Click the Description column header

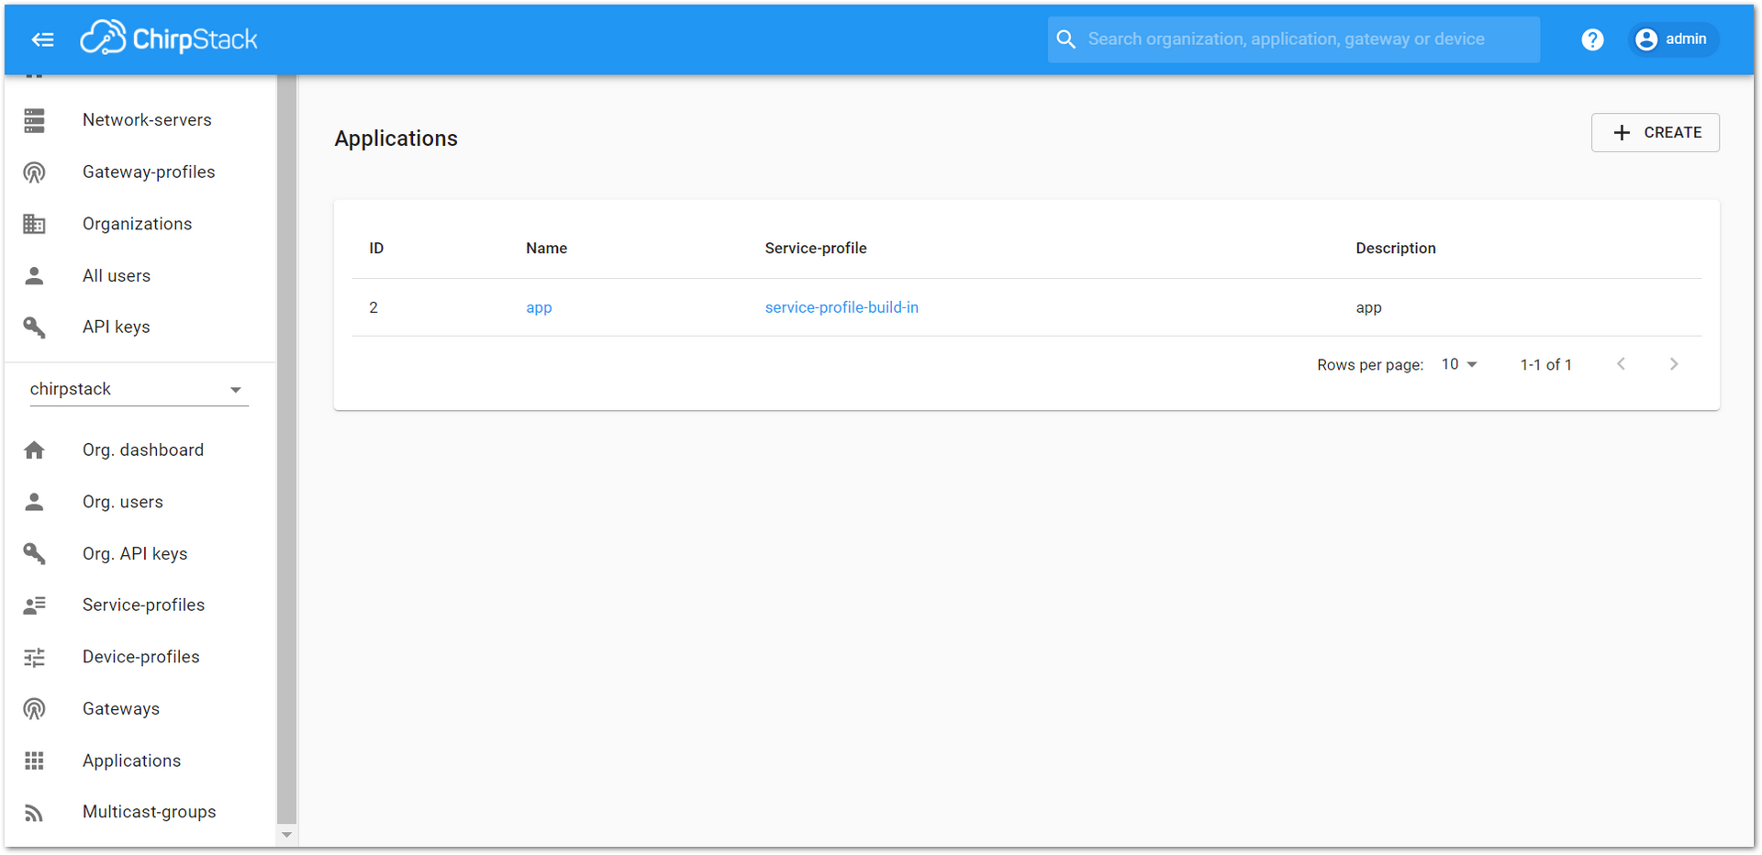pos(1396,249)
